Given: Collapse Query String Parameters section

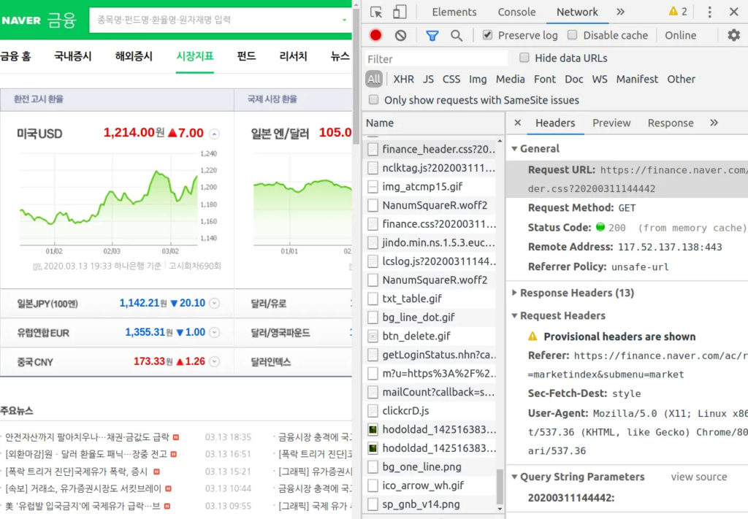Looking at the screenshot, I should [514, 477].
